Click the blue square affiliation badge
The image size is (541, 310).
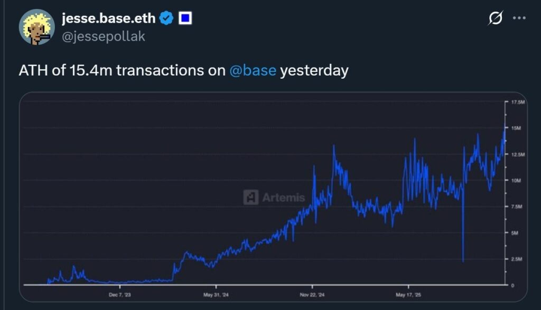click(184, 18)
